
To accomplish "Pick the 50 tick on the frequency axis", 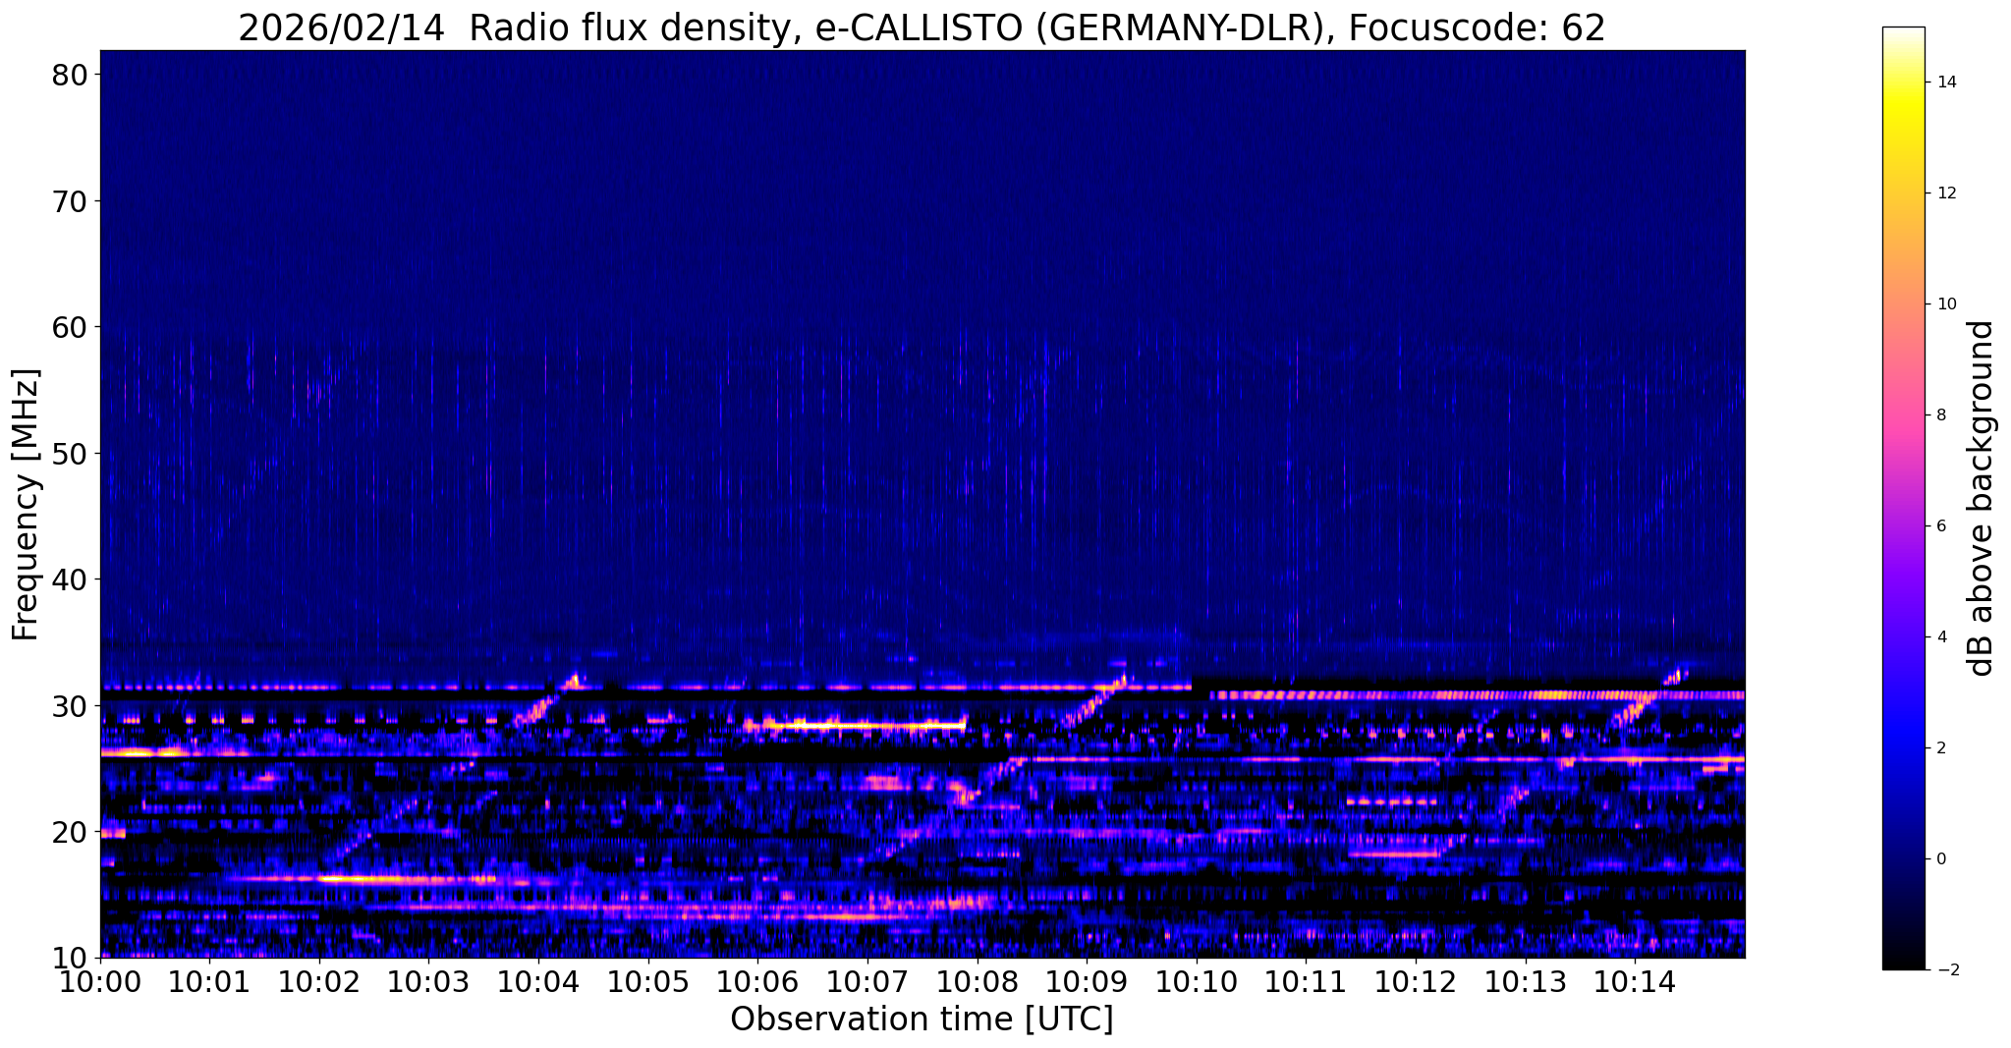I will coord(72,454).
